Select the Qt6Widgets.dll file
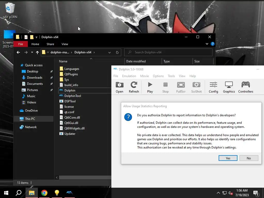The width and height of the screenshot is (264, 198). pos(72,128)
